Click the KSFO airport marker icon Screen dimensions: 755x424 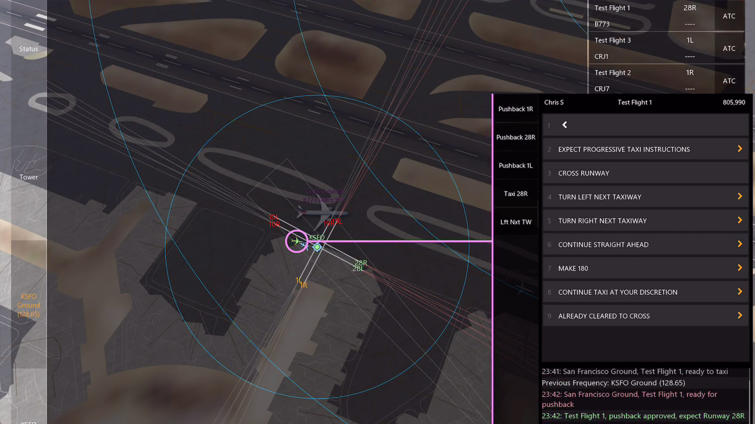(x=317, y=247)
